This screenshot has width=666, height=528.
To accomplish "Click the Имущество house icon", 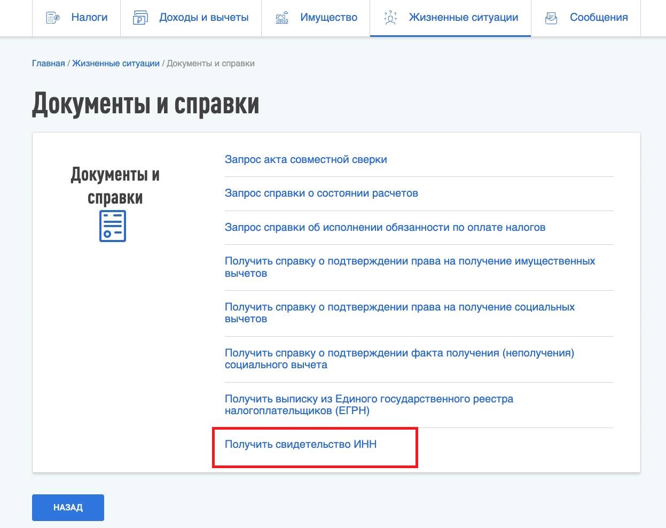I will [283, 17].
